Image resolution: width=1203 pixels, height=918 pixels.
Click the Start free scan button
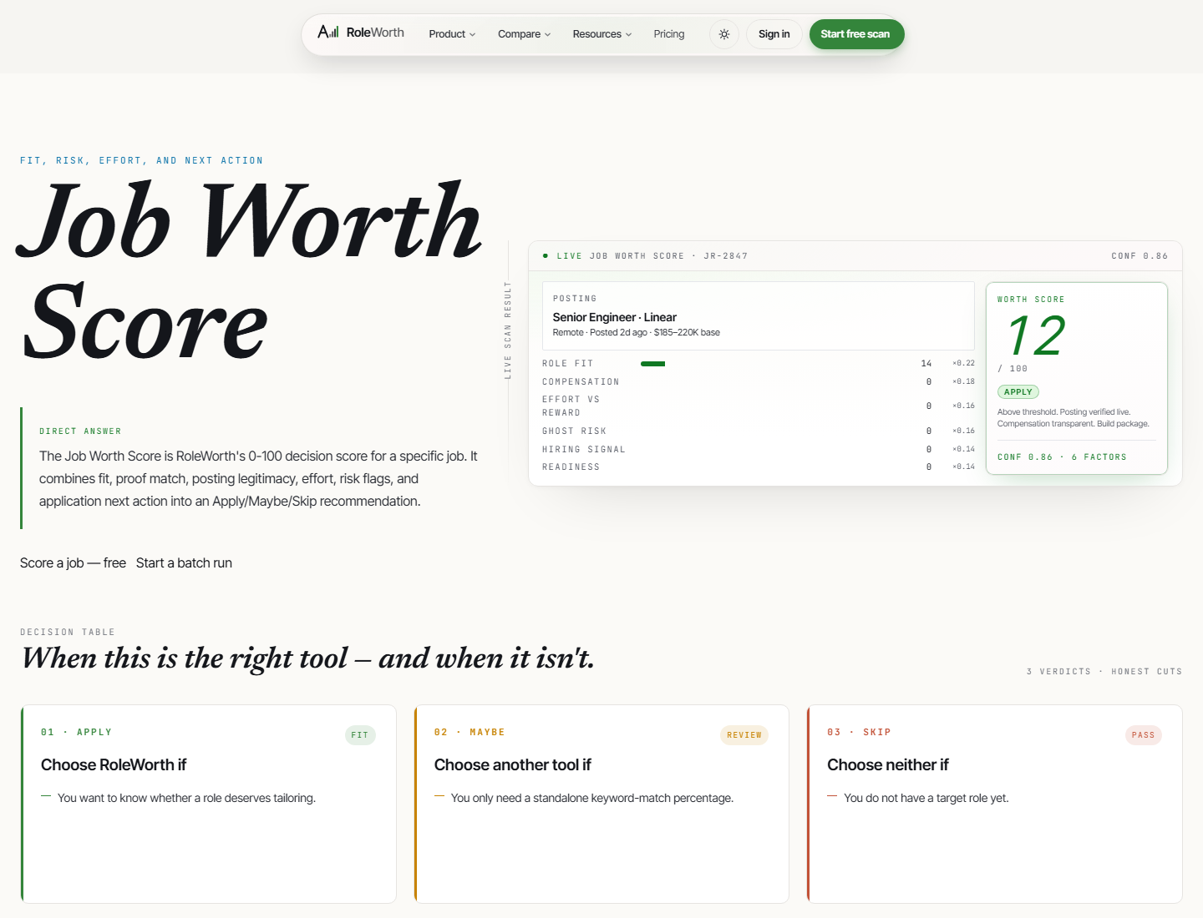856,34
